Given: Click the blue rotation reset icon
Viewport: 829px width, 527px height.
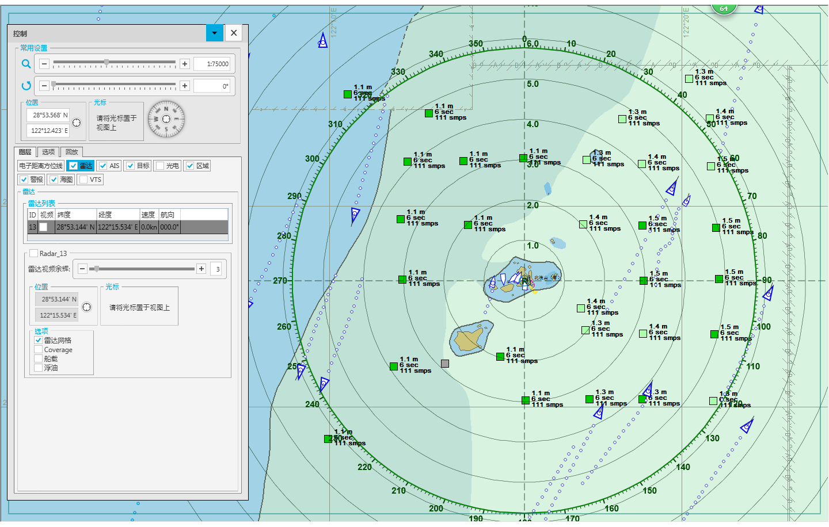Looking at the screenshot, I should (26, 86).
